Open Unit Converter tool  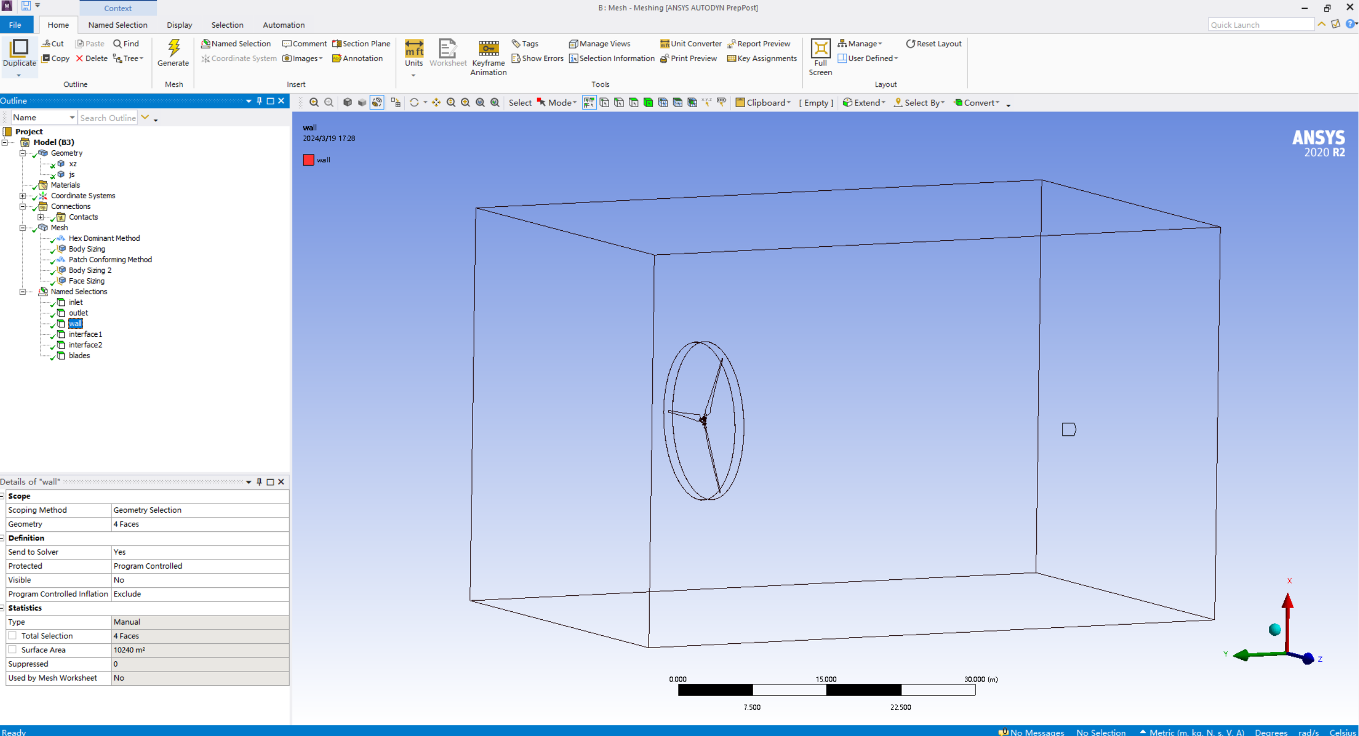click(x=691, y=44)
